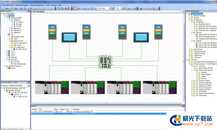Open the Hardware Diagram menu
The height and width of the screenshot is (130, 217).
(x=22, y=5)
